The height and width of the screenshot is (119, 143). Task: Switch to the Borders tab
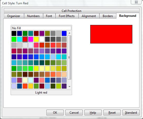pyautogui.click(x=108, y=16)
